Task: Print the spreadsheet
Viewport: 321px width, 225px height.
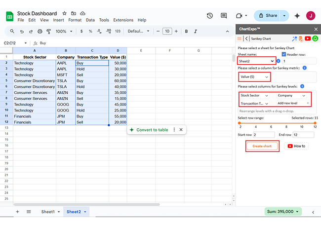Action: pos(40,31)
